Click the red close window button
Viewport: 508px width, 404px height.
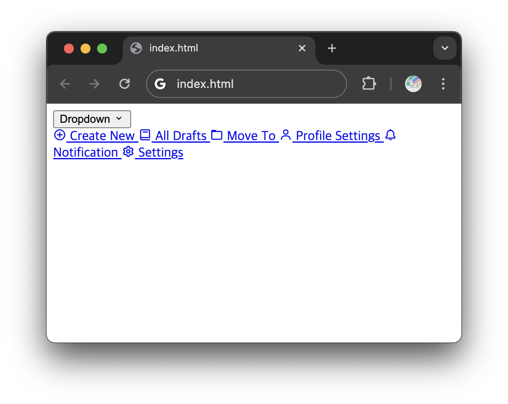tap(69, 49)
